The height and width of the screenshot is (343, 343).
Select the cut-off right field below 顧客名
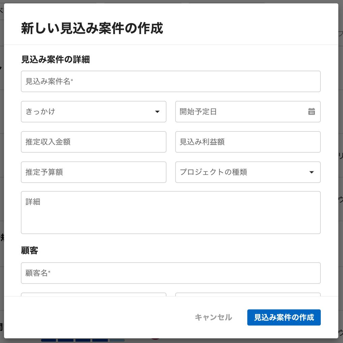(248, 295)
